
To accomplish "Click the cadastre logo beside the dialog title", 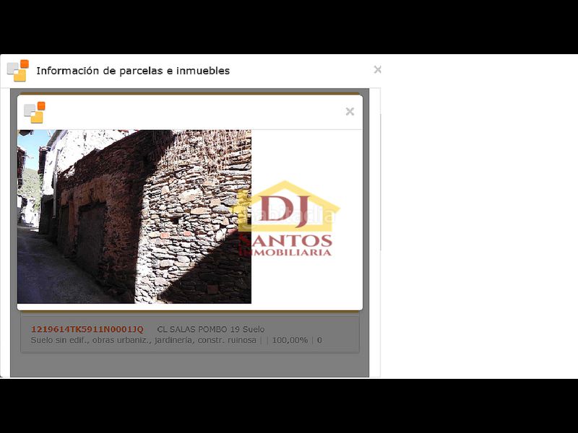I will click(x=17, y=70).
